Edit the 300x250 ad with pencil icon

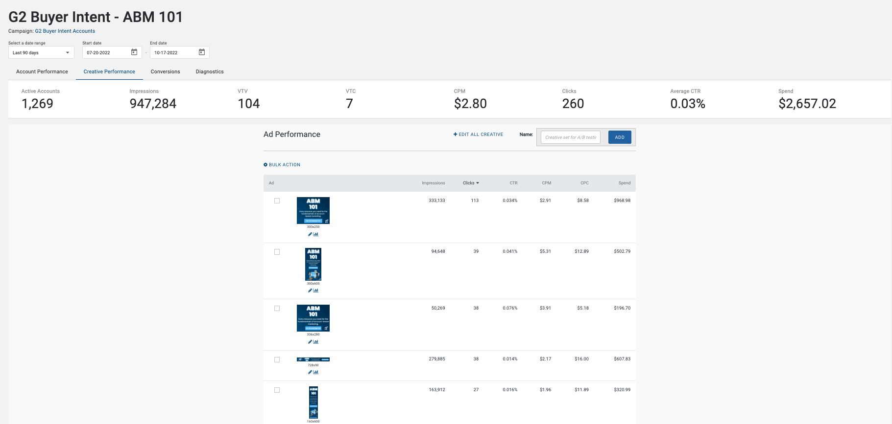(310, 234)
